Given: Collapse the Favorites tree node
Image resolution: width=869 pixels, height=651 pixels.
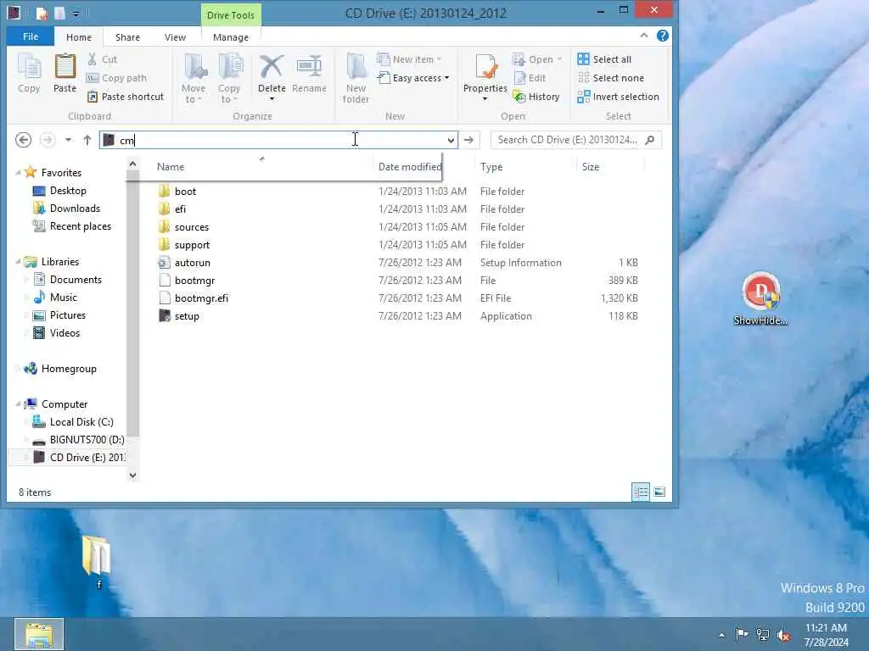Looking at the screenshot, I should [x=18, y=173].
